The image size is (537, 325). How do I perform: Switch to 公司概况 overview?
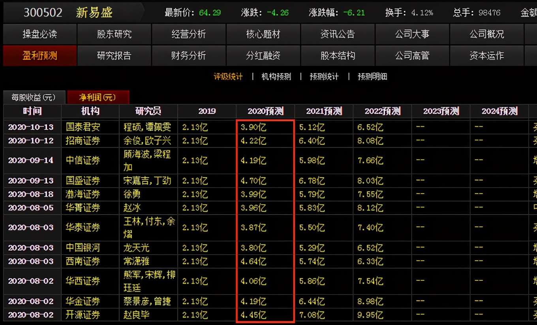tap(487, 34)
